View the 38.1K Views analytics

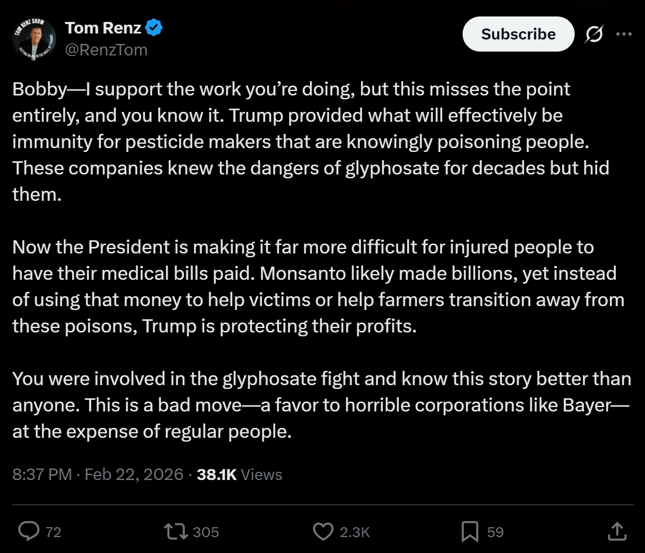240,475
